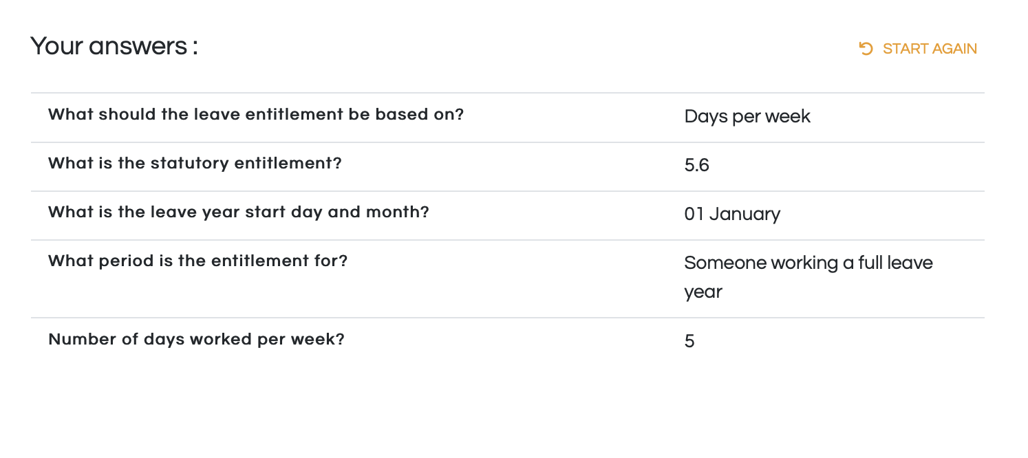Click the question about leave entitlement basis
Image resolution: width=1028 pixels, height=458 pixels.
pyautogui.click(x=256, y=114)
